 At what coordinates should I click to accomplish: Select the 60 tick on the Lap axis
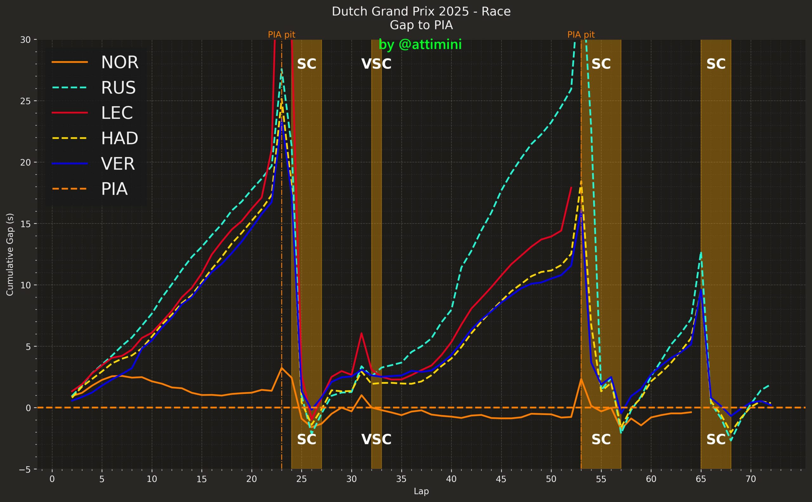(x=651, y=479)
